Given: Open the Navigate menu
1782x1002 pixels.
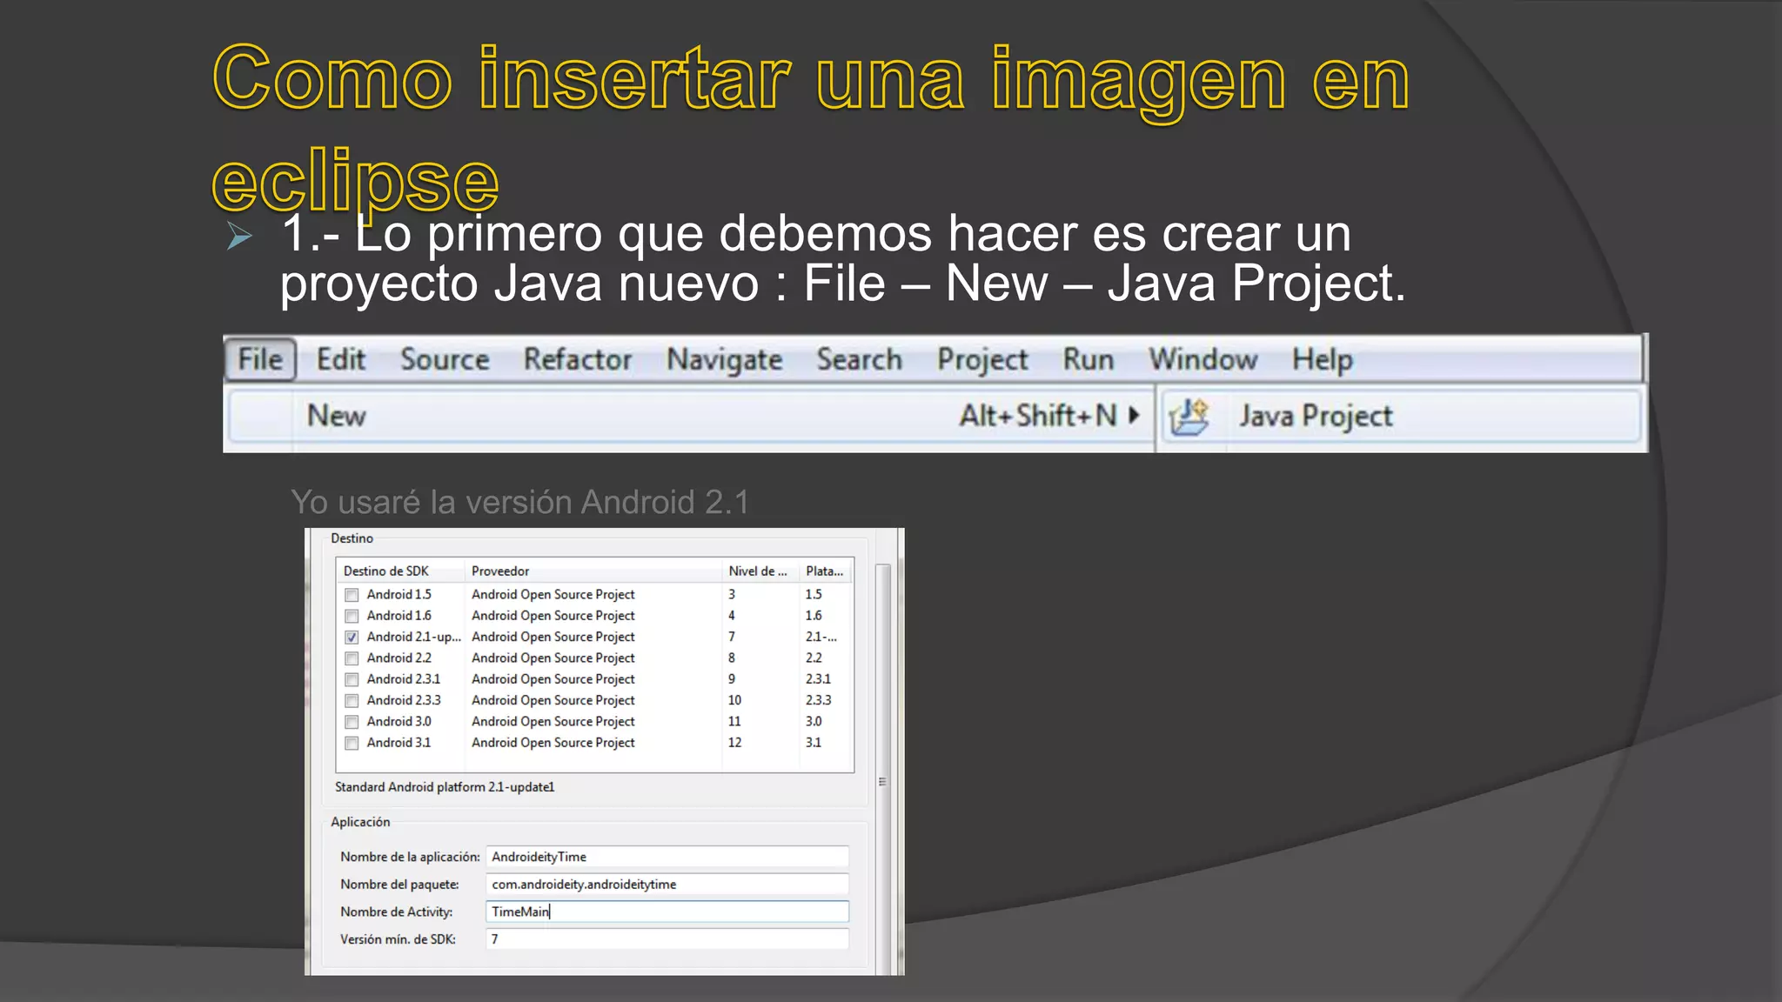Looking at the screenshot, I should click(724, 360).
